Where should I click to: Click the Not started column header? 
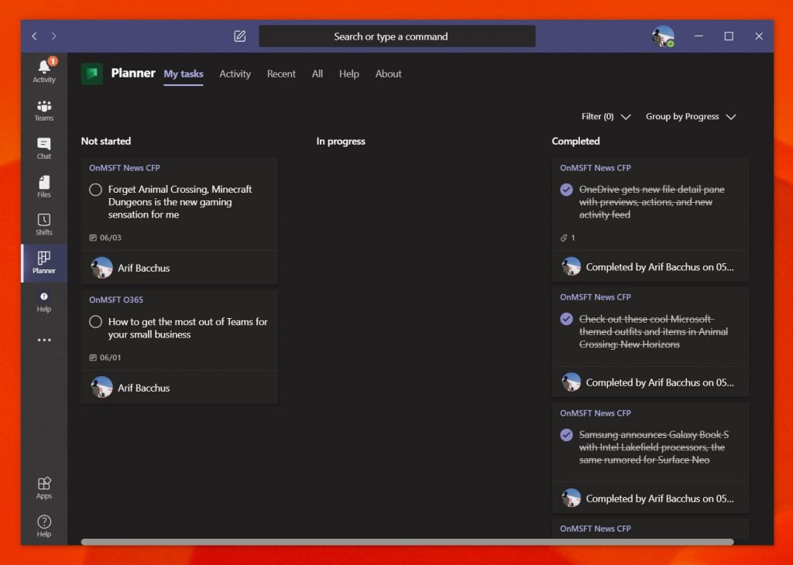105,141
